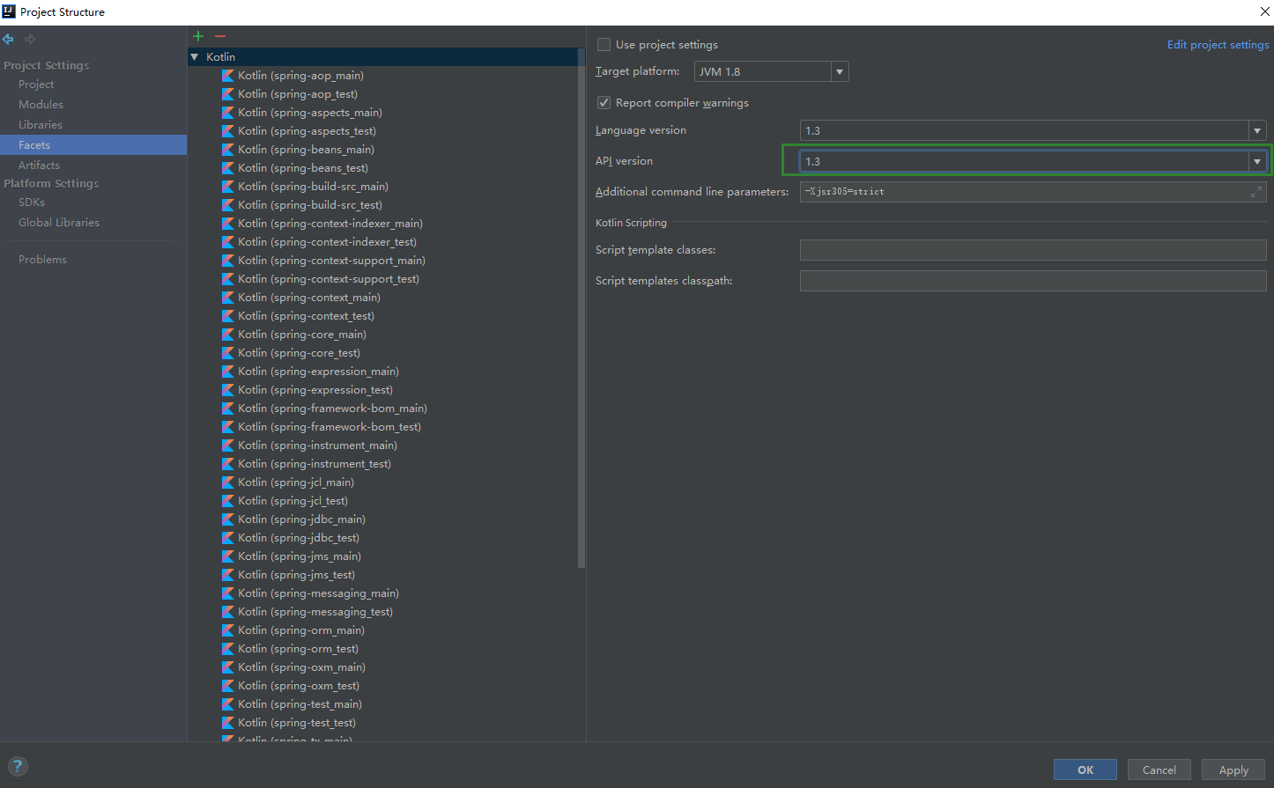Click the Kotlin icon beside spring-core_main

tap(228, 335)
